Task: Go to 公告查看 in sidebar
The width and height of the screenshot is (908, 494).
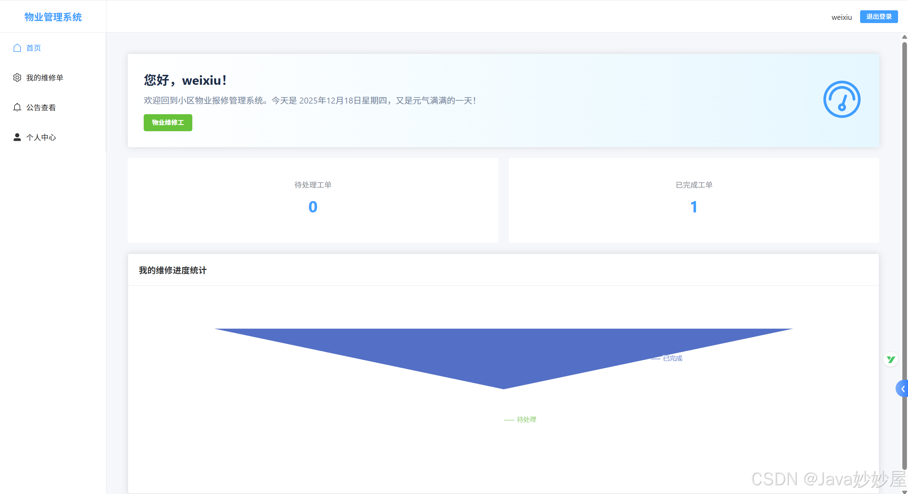Action: pyautogui.click(x=41, y=107)
